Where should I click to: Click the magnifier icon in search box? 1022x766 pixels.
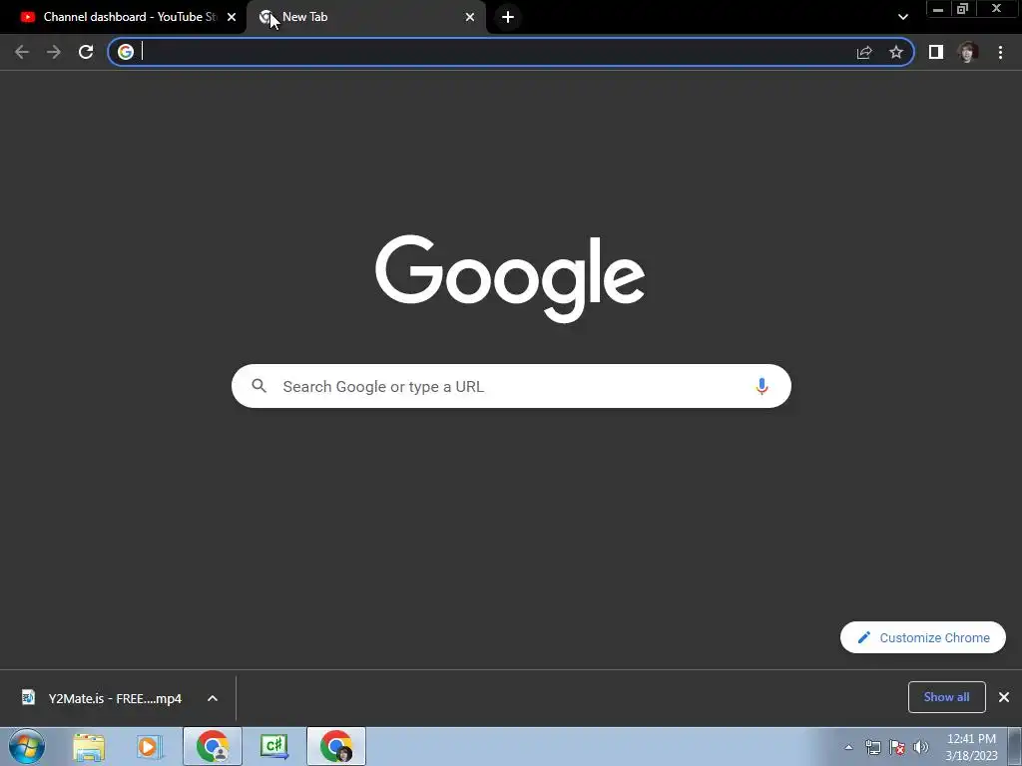[x=258, y=386]
